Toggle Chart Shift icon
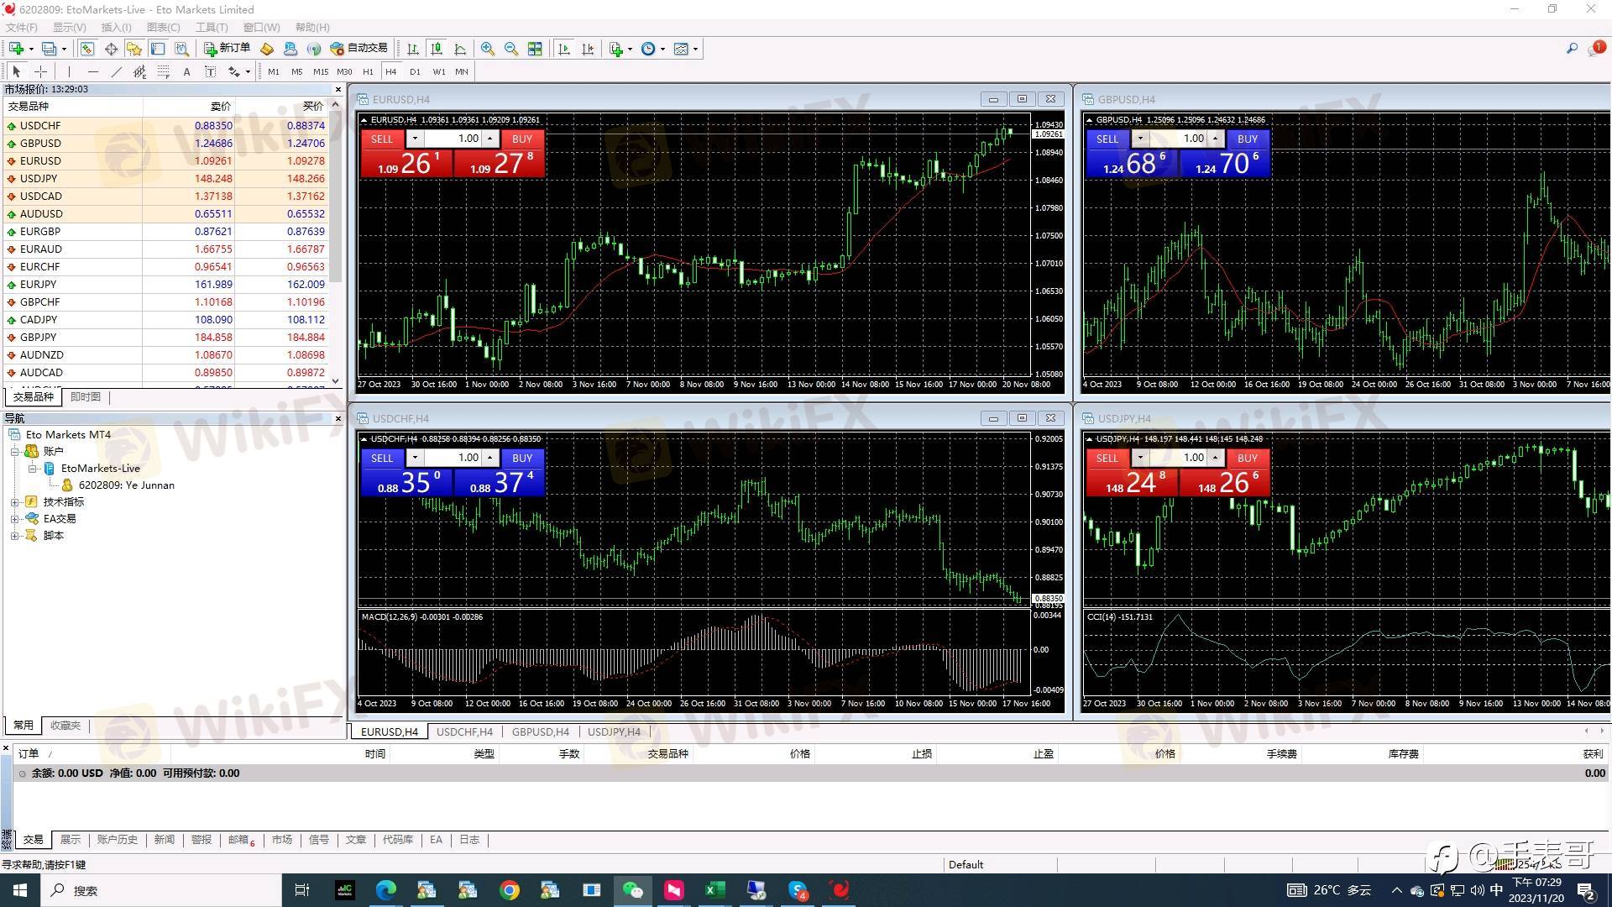Image resolution: width=1612 pixels, height=907 pixels. [x=588, y=49]
